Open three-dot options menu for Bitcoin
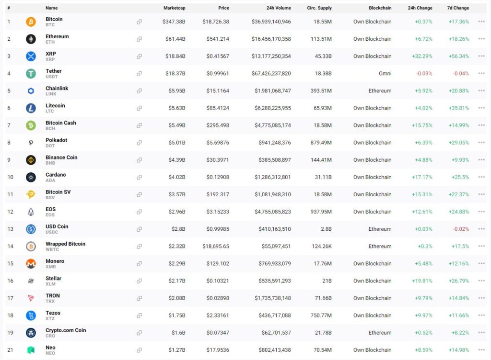This screenshot has height=360, width=491. click(x=481, y=22)
